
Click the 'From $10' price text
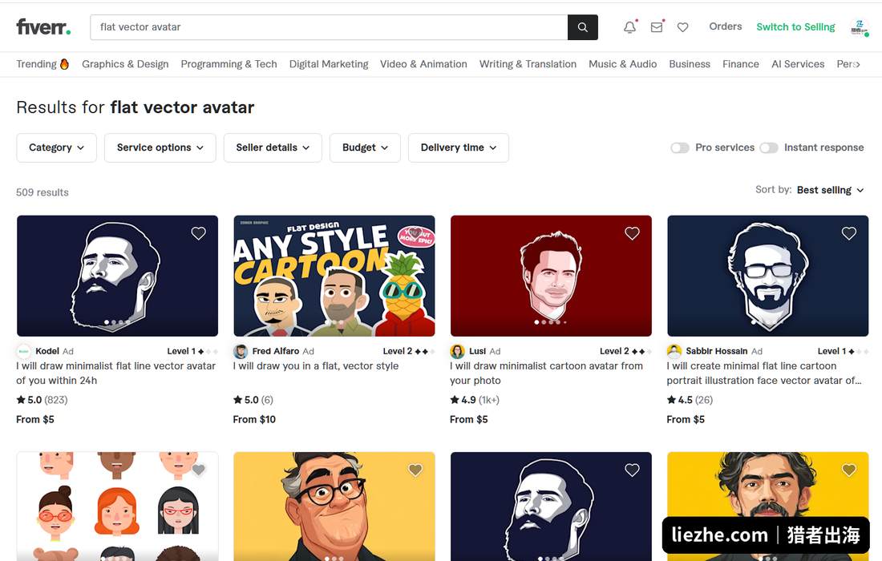tap(254, 419)
